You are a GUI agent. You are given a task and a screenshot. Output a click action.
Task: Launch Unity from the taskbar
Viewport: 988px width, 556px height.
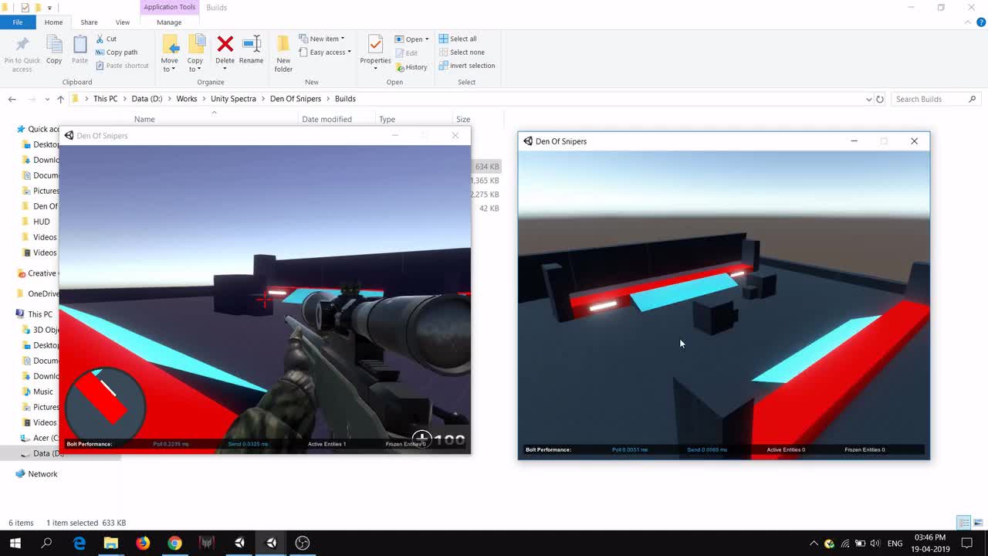point(239,543)
